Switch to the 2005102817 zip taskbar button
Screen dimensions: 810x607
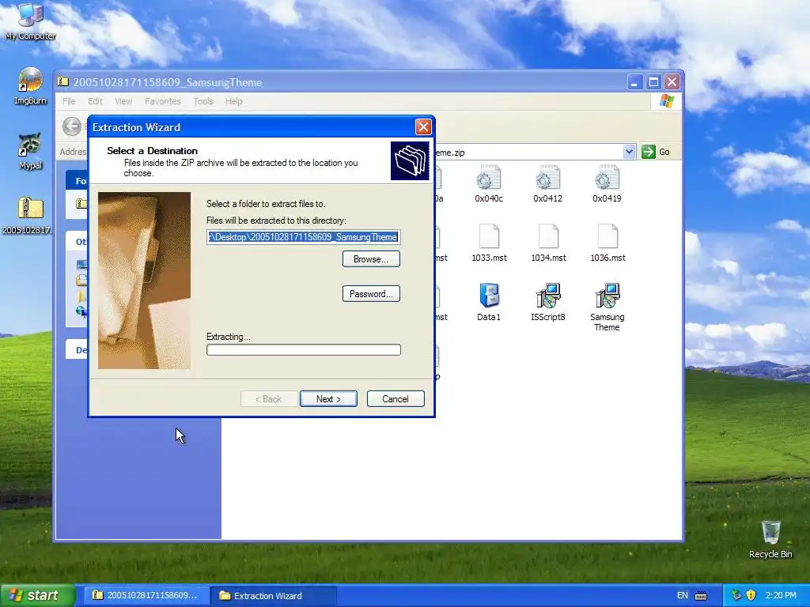[x=146, y=596]
